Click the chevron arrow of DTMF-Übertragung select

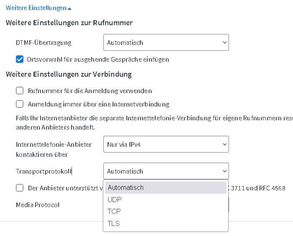224,42
